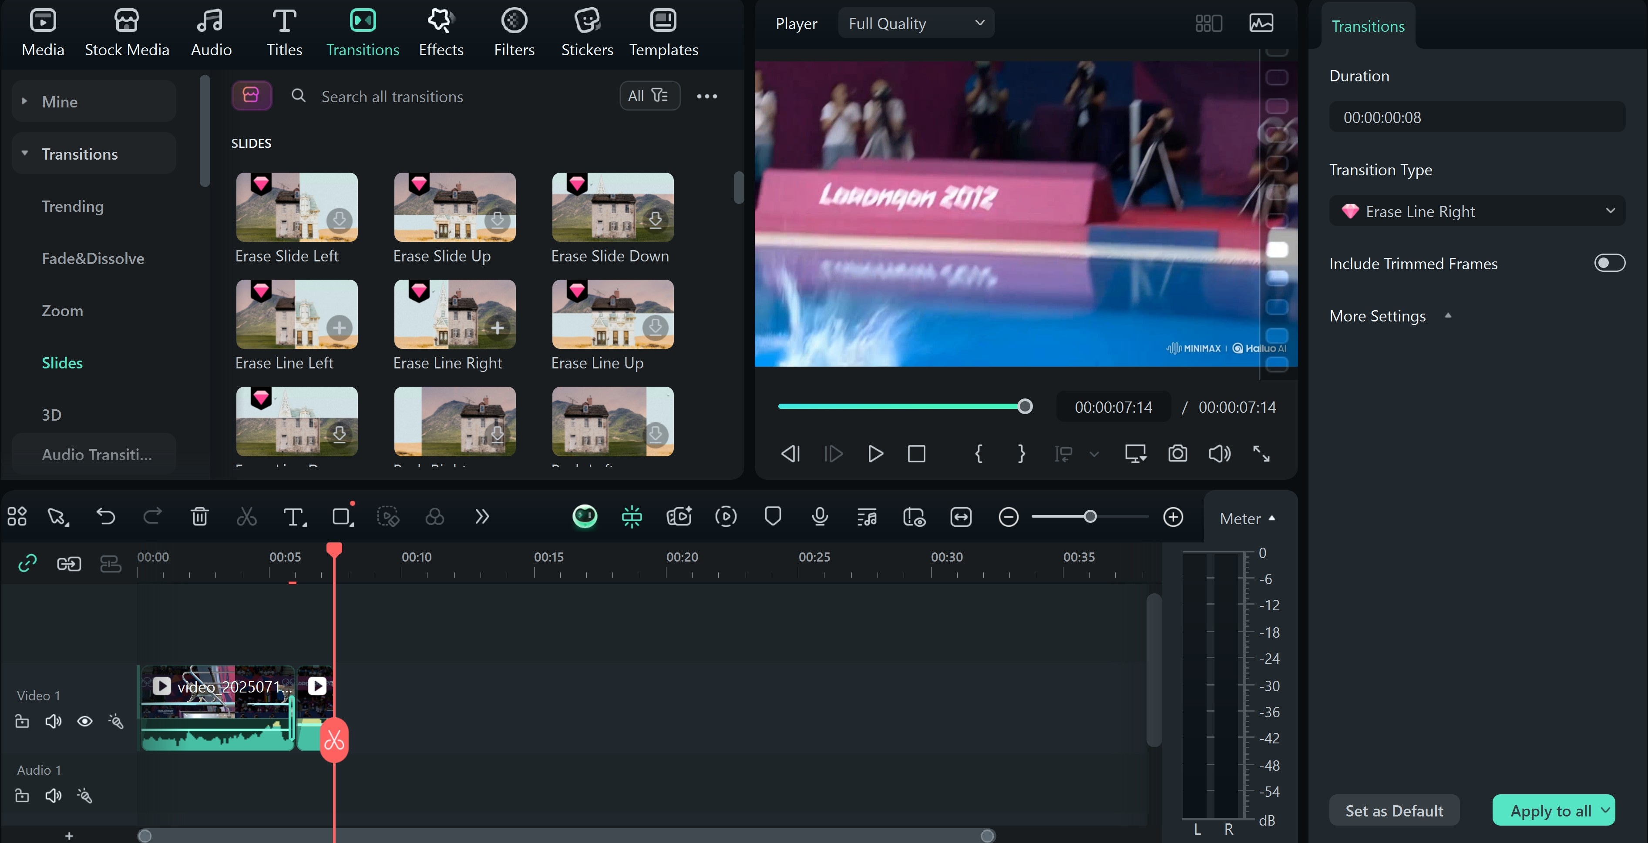Open the display output settings icon

pos(1136,454)
